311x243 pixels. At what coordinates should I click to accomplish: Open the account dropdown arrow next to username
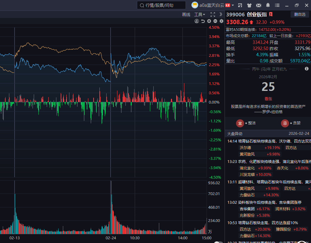pyautogui.click(x=233, y=5)
